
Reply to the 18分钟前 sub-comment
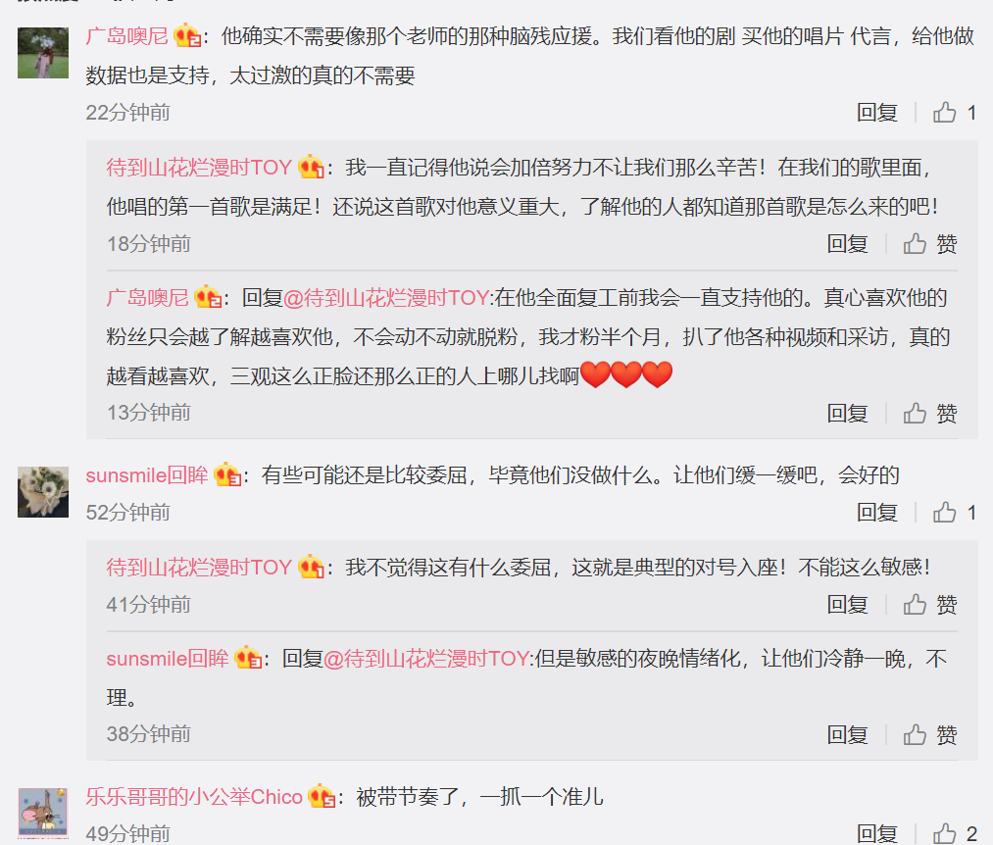[847, 244]
